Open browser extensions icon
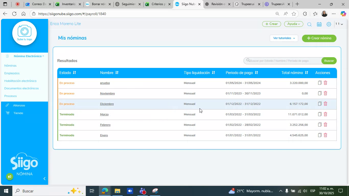The height and width of the screenshot is (196, 349). pos(305,14)
